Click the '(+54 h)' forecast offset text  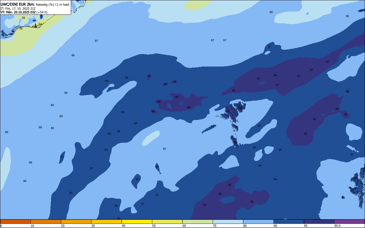[x=42, y=12]
